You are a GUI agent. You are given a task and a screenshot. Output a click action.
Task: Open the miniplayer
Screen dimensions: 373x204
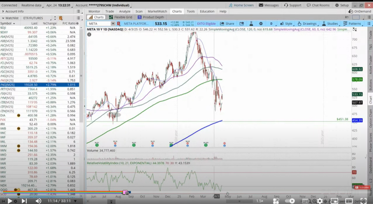point(334,201)
